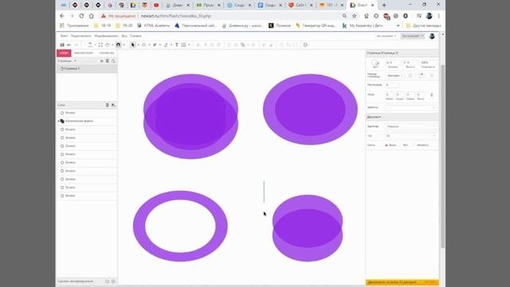Click the Undo arrow in the toolbar
510x287 pixels.
[69, 45]
